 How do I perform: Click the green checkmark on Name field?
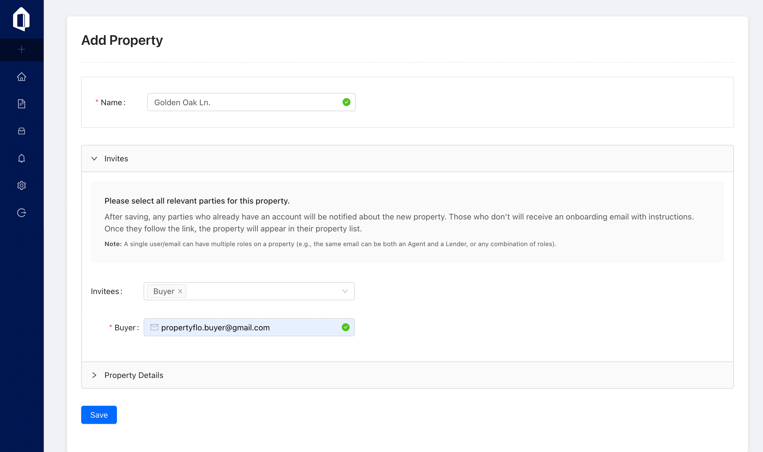pos(346,102)
